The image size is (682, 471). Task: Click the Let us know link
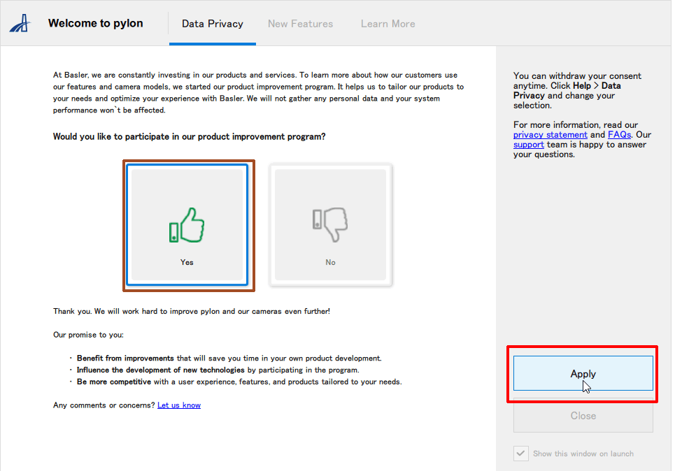(179, 405)
